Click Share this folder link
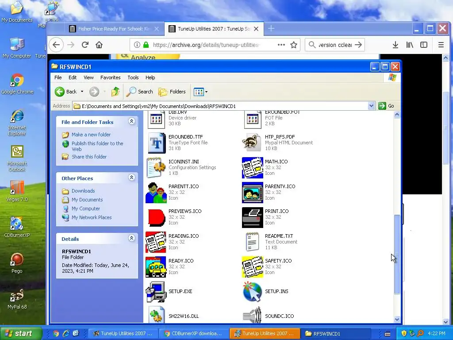 [x=89, y=157]
